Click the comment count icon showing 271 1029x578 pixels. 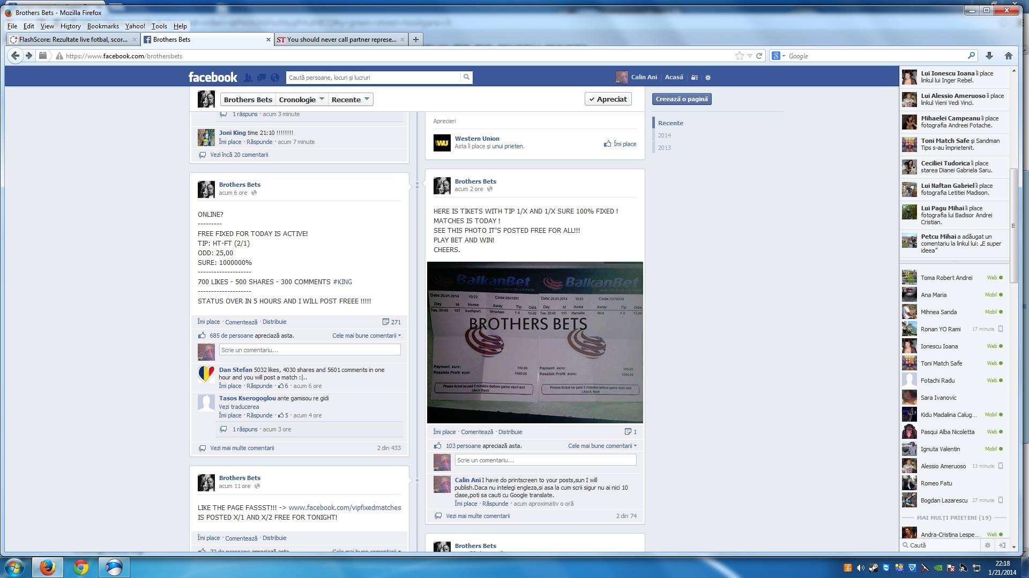[385, 322]
